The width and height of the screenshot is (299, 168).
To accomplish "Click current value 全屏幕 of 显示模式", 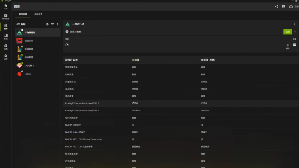I will (x=135, y=89).
